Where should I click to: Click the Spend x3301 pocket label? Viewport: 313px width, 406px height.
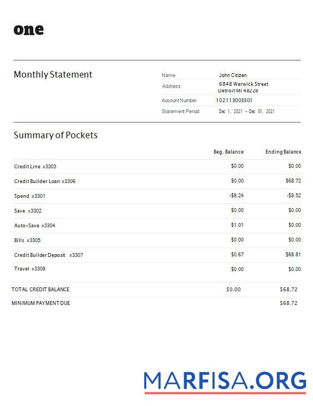29,196
